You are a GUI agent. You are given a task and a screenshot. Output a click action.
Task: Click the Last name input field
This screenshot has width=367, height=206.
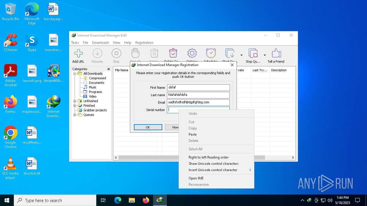(198, 95)
